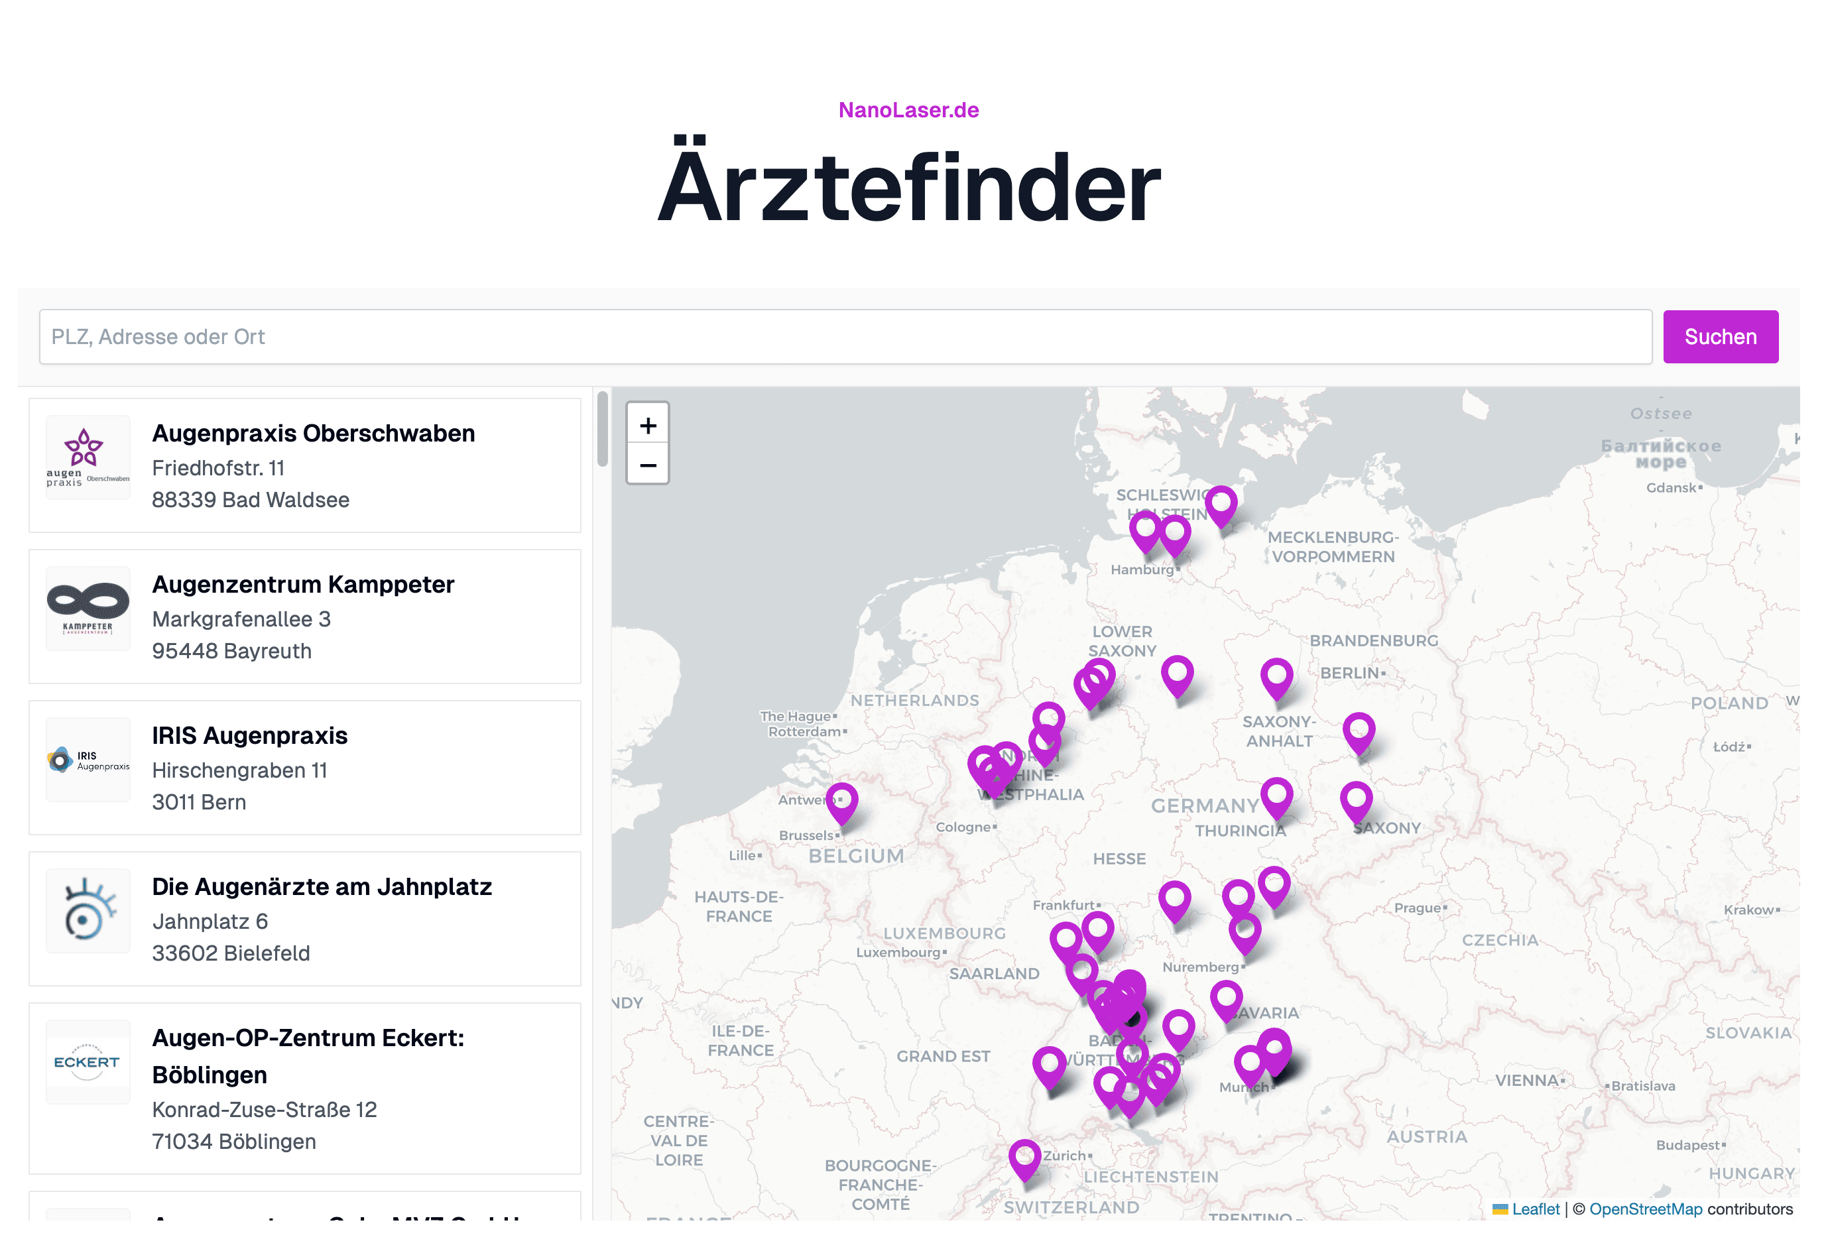Viewport: 1826px width, 1253px height.
Task: Select the Augenärzte am Jahnplatz logo
Action: (88, 912)
